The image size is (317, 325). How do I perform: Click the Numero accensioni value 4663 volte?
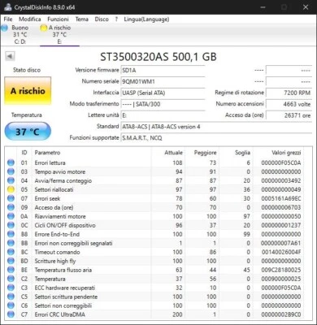[x=289, y=104]
